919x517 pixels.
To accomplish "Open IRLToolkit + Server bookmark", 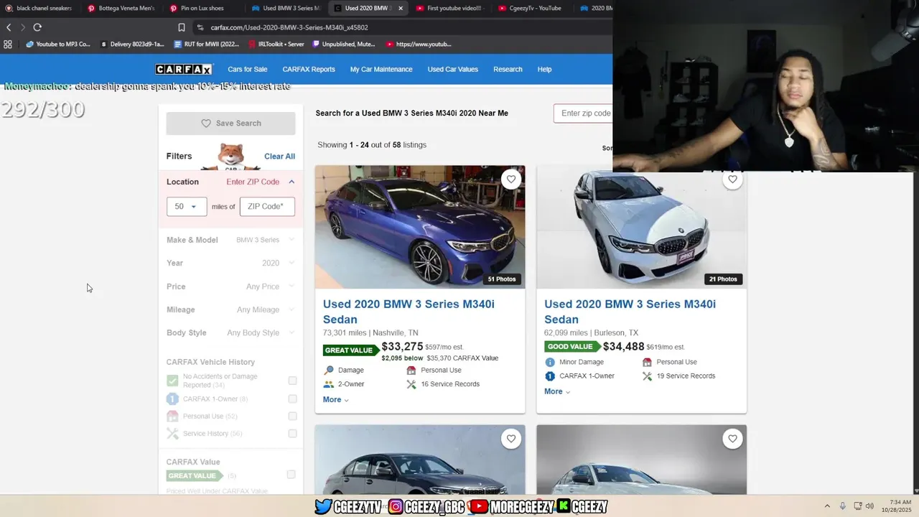I will (x=276, y=44).
